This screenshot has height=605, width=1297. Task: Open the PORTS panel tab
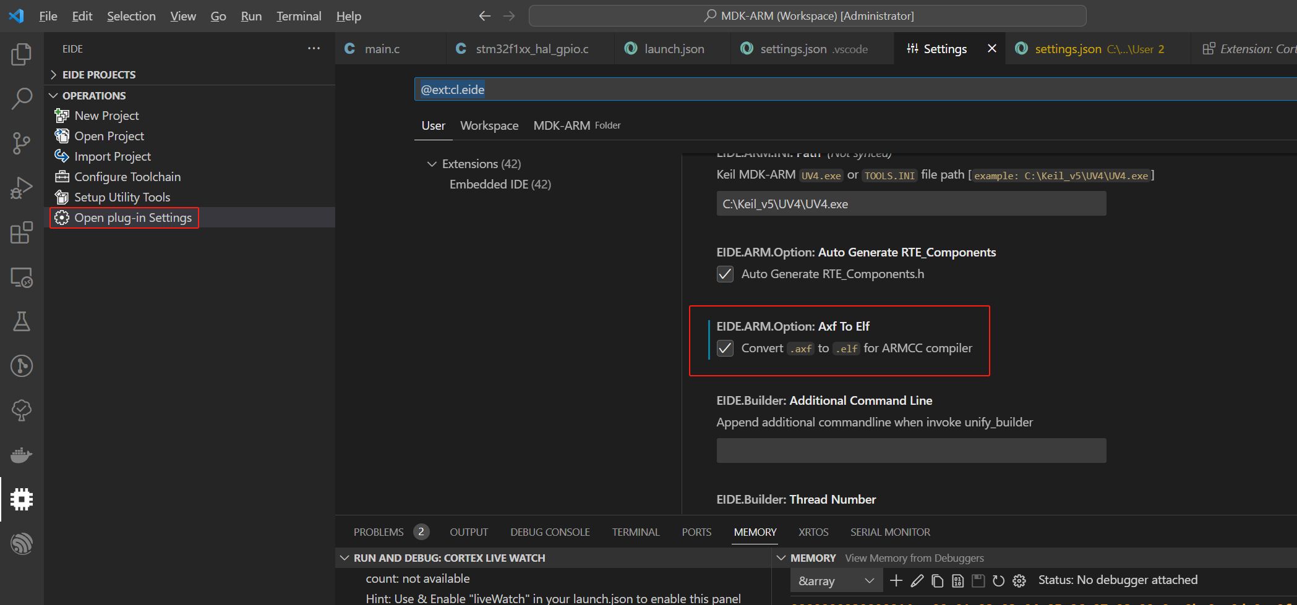pos(696,532)
